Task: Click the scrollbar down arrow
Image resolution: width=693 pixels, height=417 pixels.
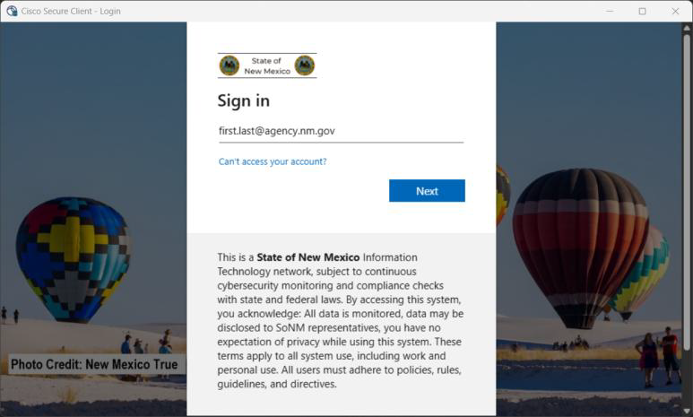Action: pyautogui.click(x=687, y=412)
